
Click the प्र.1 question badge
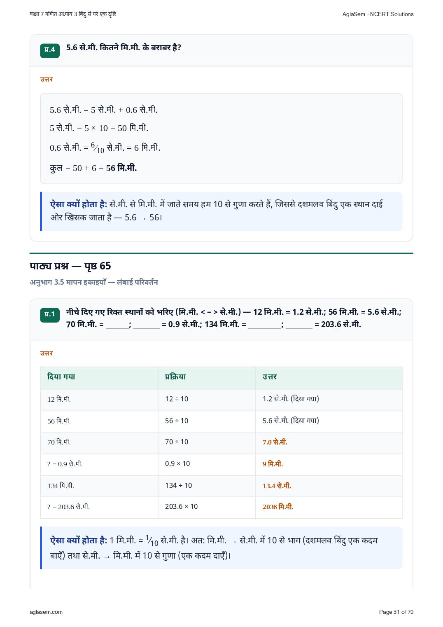click(50, 315)
